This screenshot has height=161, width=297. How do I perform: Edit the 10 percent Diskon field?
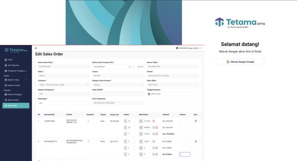[x=131, y=121]
